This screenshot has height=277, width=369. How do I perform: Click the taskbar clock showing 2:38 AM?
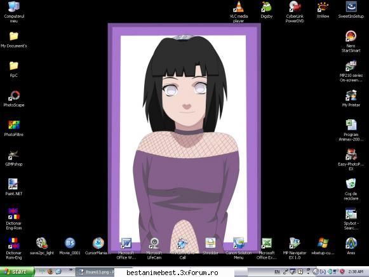click(356, 272)
